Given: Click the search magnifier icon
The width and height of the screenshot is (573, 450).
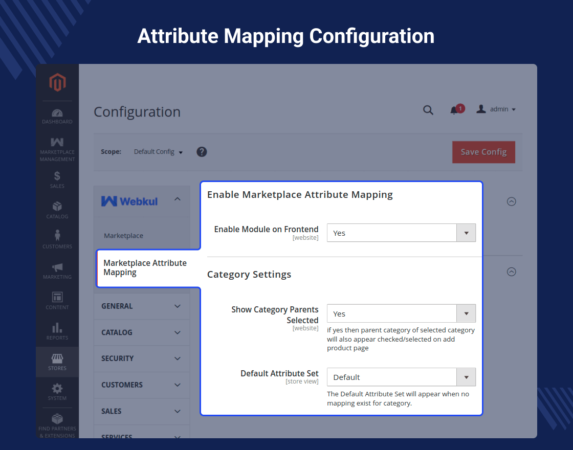Looking at the screenshot, I should coord(428,110).
